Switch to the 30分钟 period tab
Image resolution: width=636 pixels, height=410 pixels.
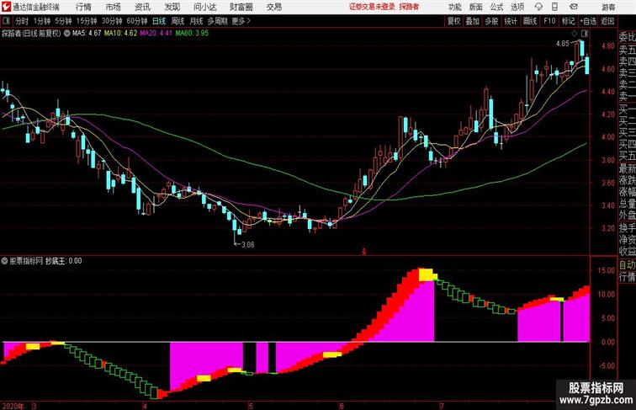click(112, 21)
